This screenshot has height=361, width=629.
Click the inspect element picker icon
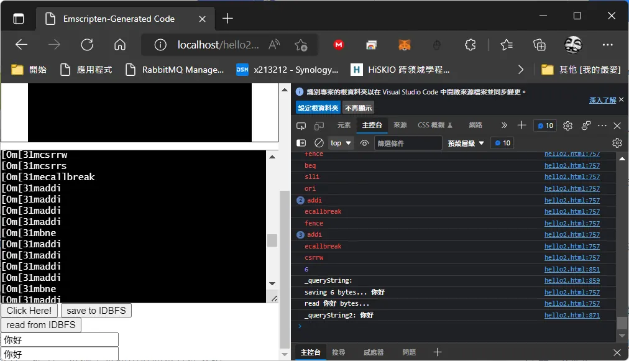(301, 126)
